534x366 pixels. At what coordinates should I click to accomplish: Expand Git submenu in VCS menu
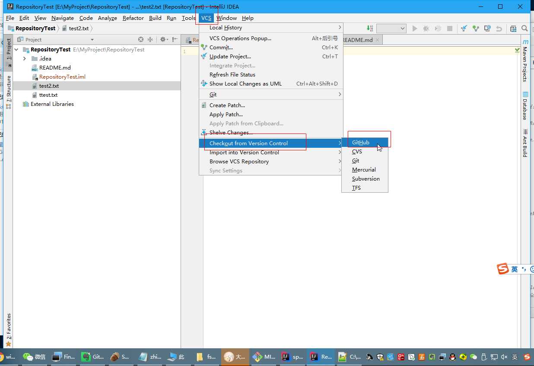click(x=271, y=95)
